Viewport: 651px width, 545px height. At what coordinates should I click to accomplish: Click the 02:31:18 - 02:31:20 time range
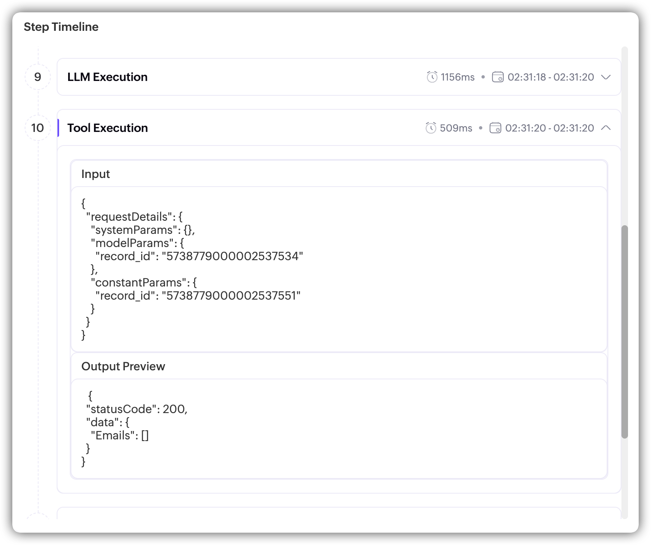[550, 77]
